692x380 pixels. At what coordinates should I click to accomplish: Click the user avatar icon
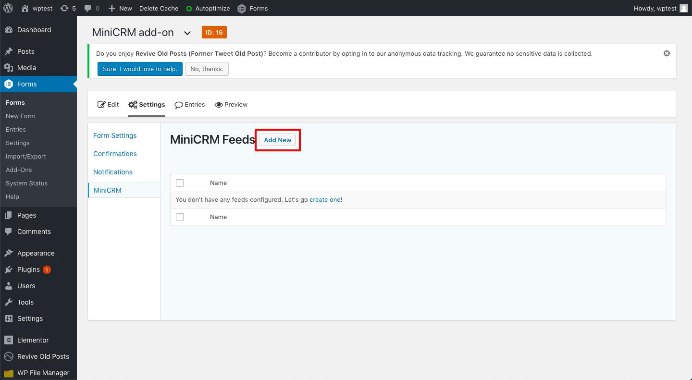683,8
